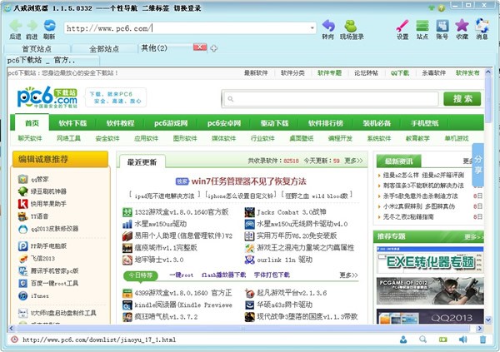Click the user icon in status bar

(403, 340)
